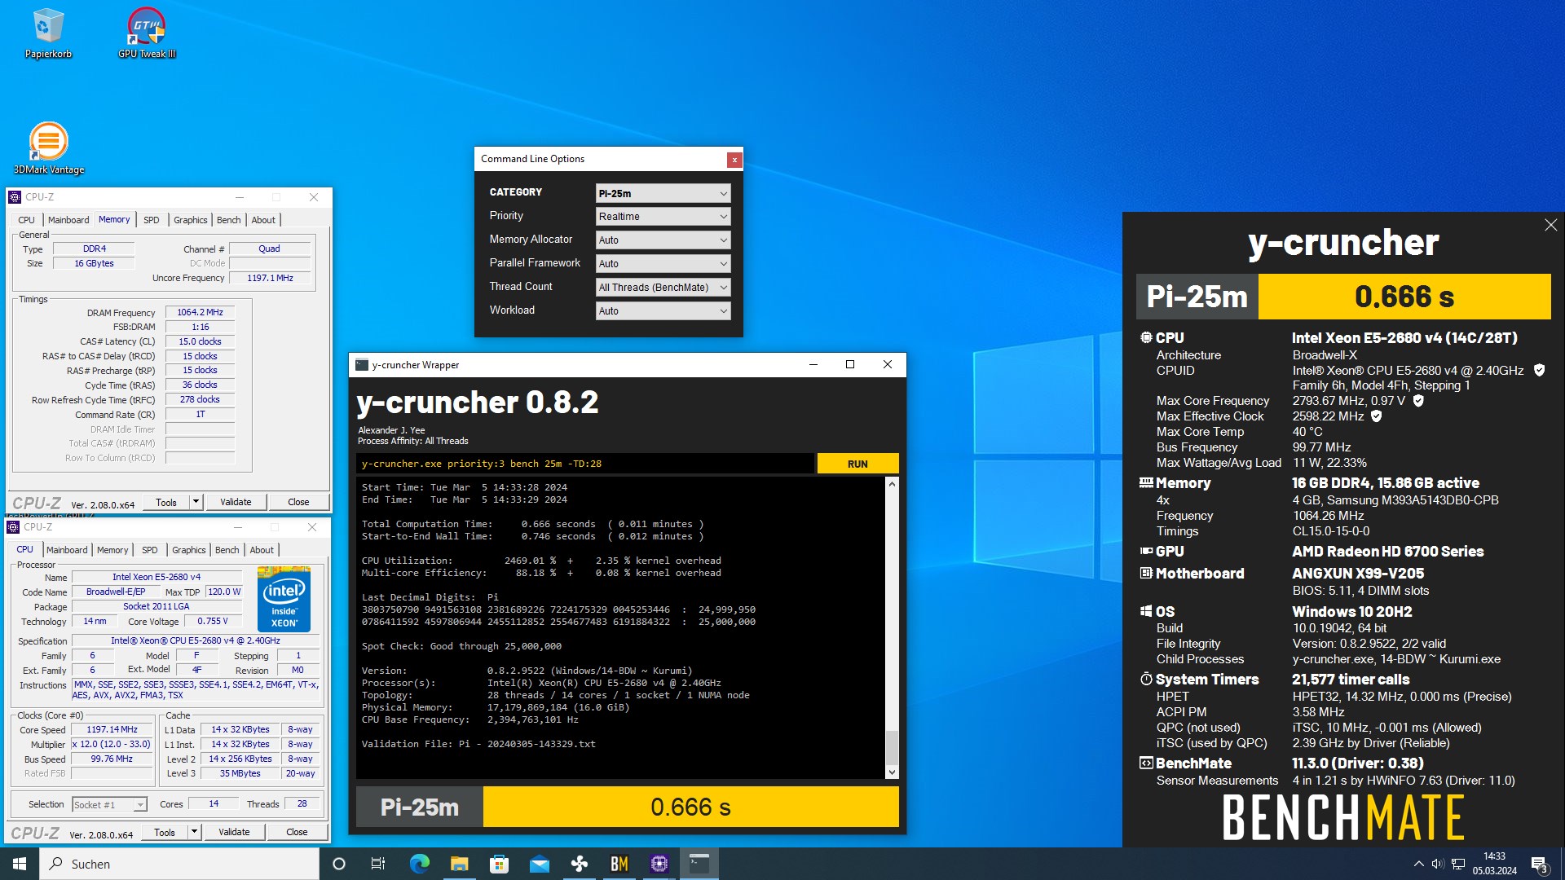This screenshot has height=880, width=1565.
Task: Open Cortana circle icon on taskbar
Action: 339,864
